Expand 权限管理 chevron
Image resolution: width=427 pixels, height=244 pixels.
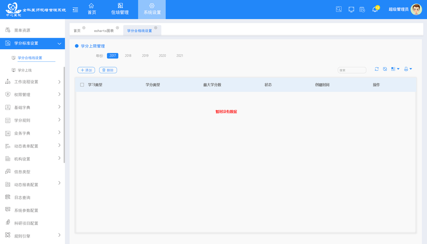(60, 94)
